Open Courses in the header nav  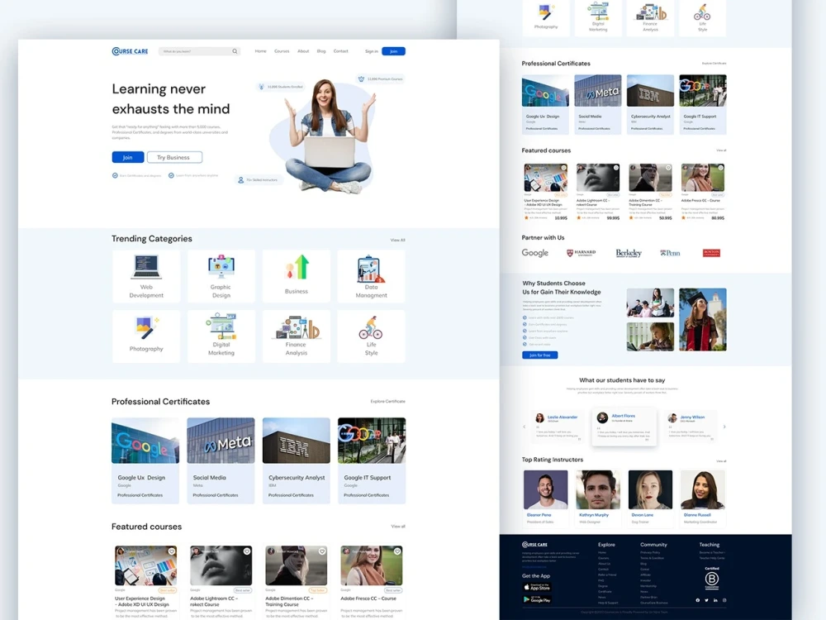click(x=282, y=51)
